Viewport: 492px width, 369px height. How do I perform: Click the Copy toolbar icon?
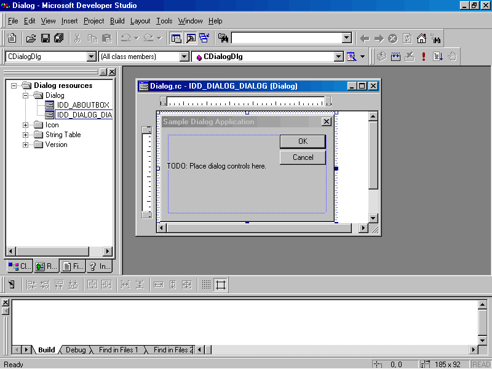pyautogui.click(x=92, y=38)
